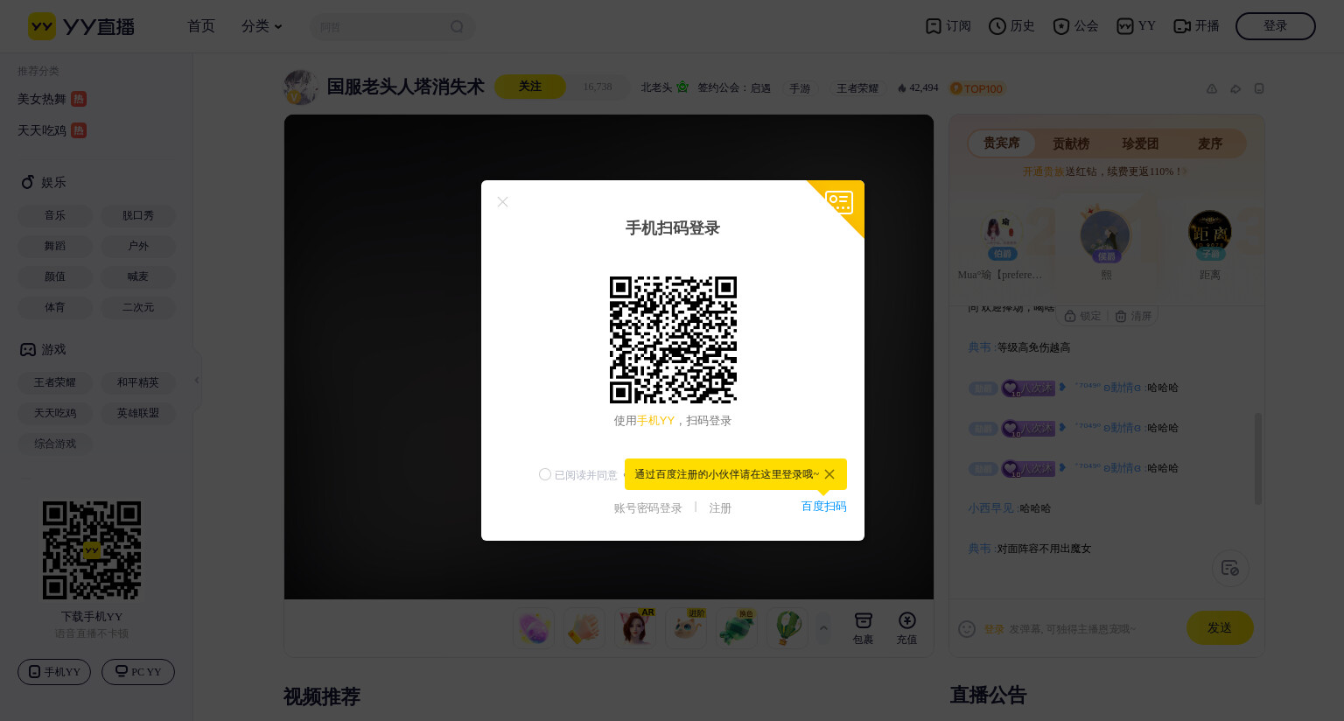Select the 王者荣耀 sidebar game tag
1344x721 pixels.
(x=55, y=382)
